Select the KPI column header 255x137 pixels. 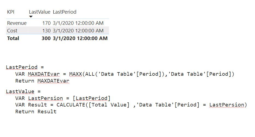[11, 12]
